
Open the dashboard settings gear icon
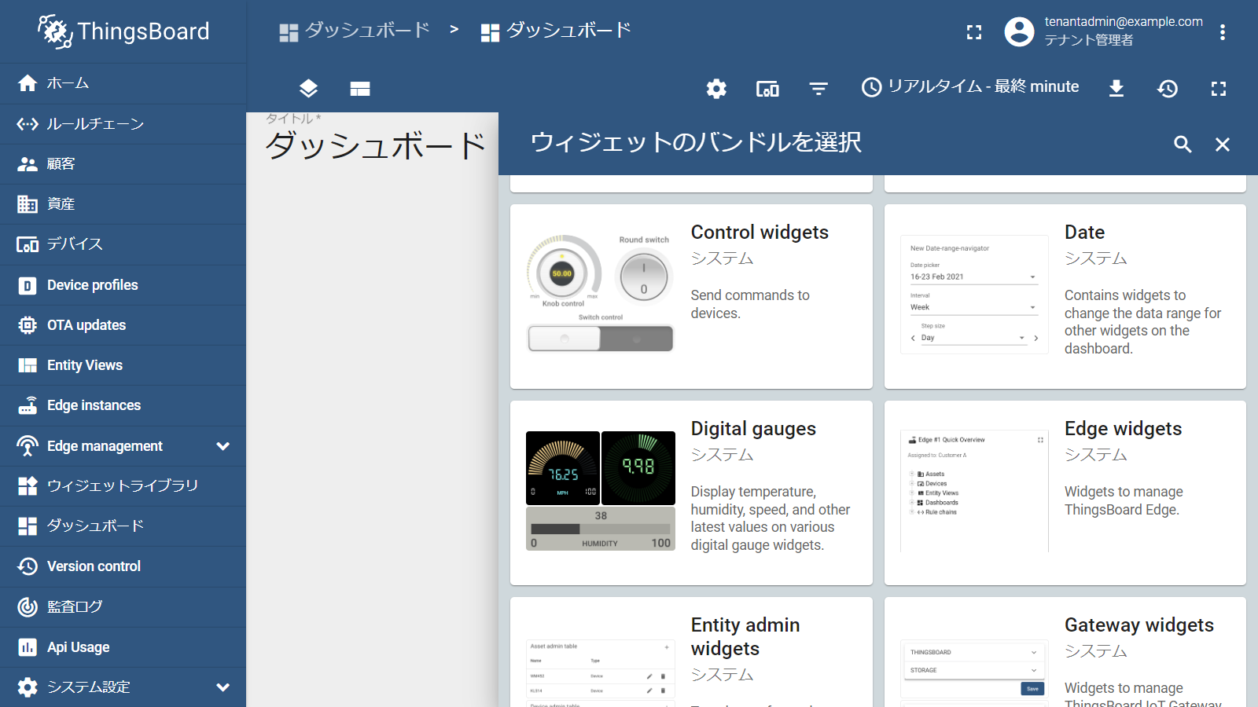716,89
